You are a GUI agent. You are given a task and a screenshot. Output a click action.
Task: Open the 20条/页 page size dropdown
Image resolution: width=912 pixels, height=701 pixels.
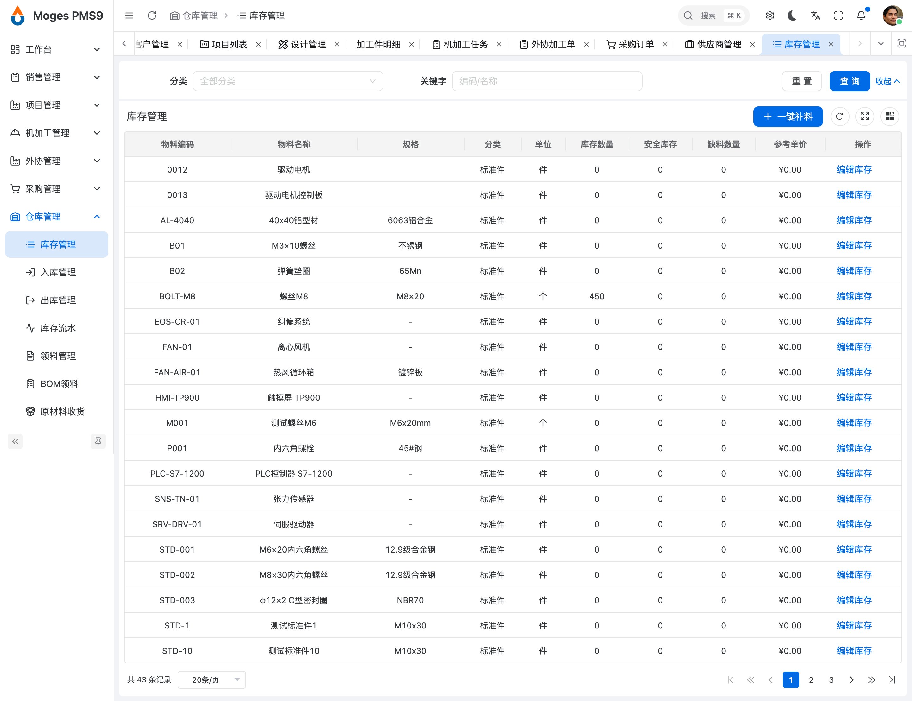click(212, 680)
